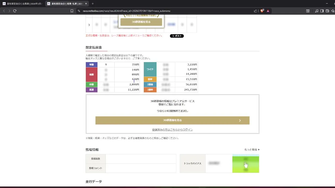Open the media control music note icon
Screen dimensions: 335x188
pos(317,11)
